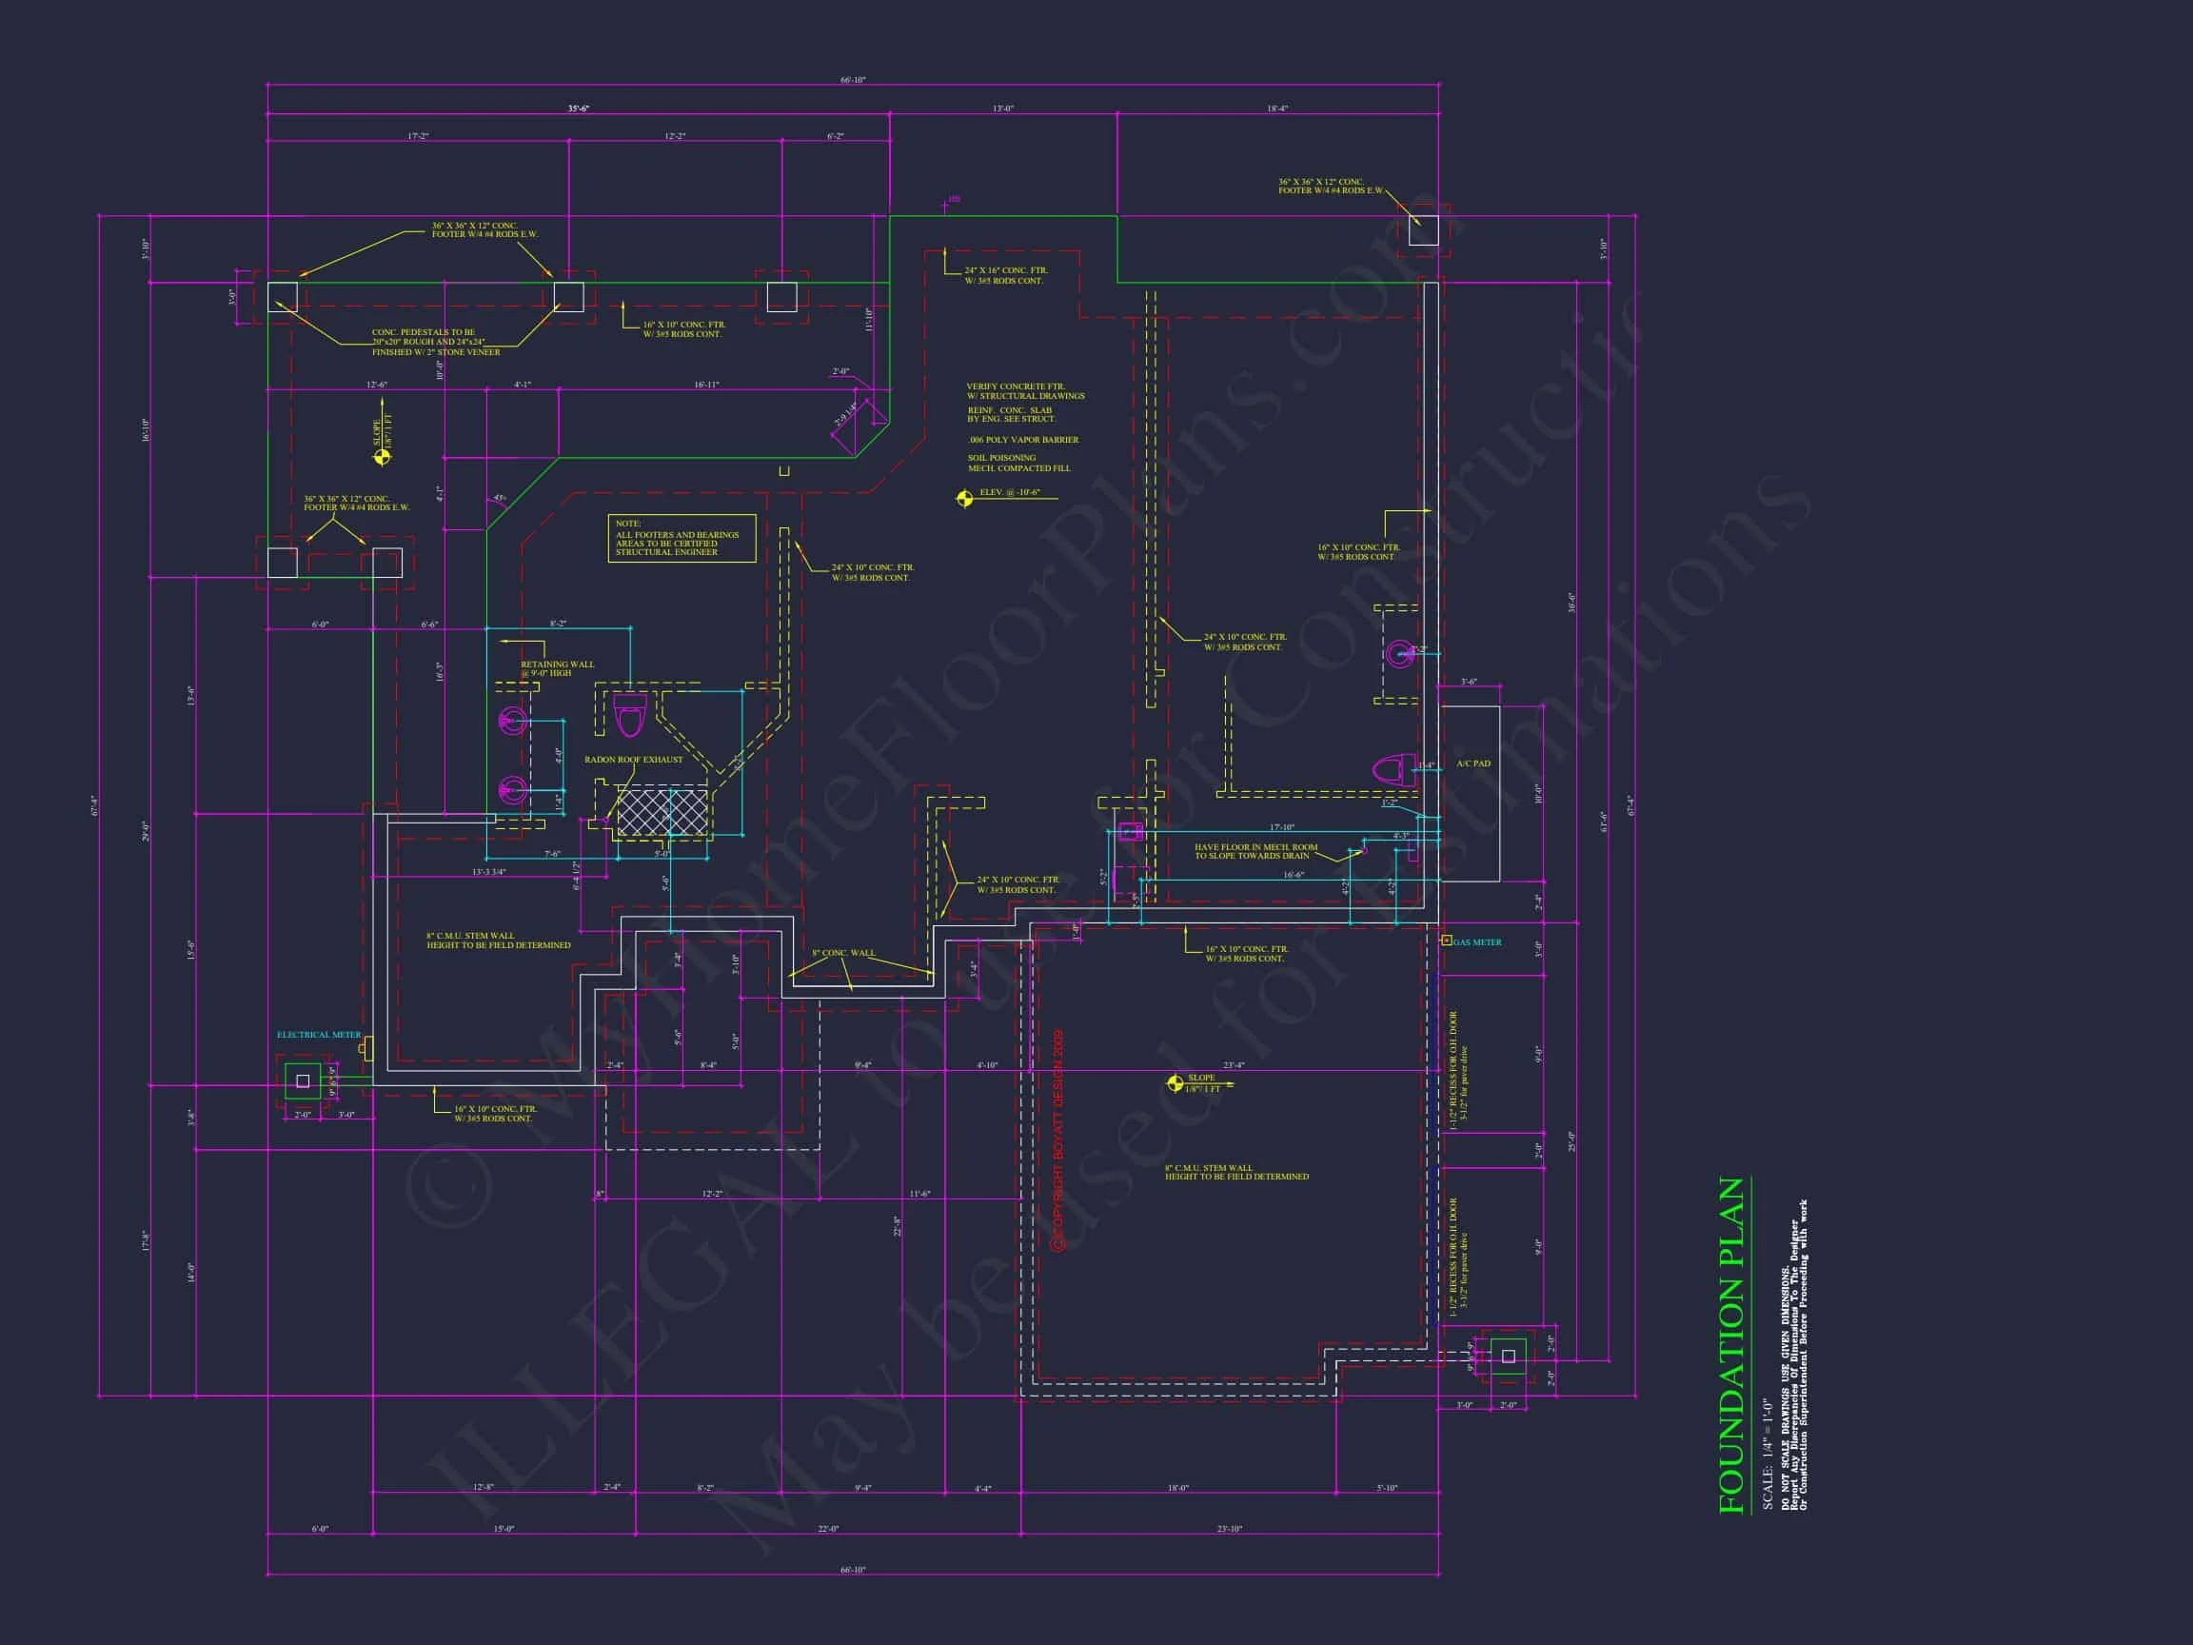Click the electrical meter pad square symbol
The height and width of the screenshot is (1645, 2193).
304,1080
